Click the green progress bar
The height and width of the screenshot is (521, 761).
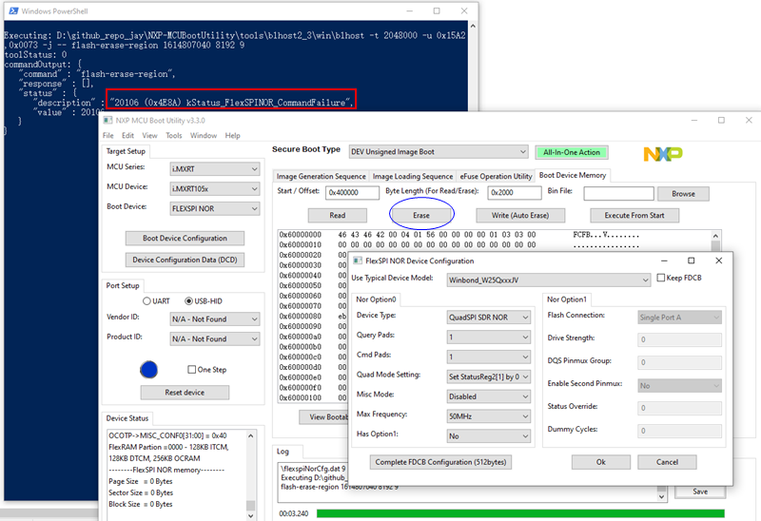click(520, 513)
